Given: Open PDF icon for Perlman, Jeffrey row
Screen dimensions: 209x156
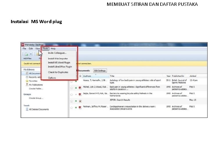Looking at the screenshot, I should [x=80, y=107].
